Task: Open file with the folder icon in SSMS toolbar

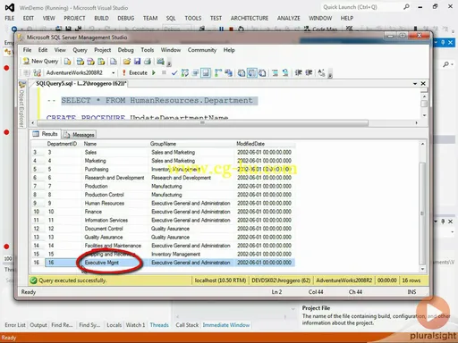Action: click(x=127, y=62)
